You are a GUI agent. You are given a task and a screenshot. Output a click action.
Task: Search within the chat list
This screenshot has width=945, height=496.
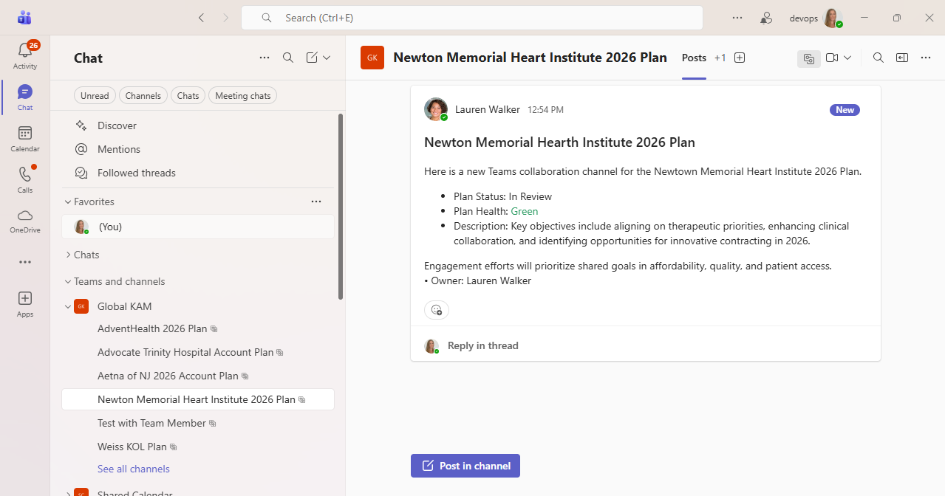[x=288, y=58]
